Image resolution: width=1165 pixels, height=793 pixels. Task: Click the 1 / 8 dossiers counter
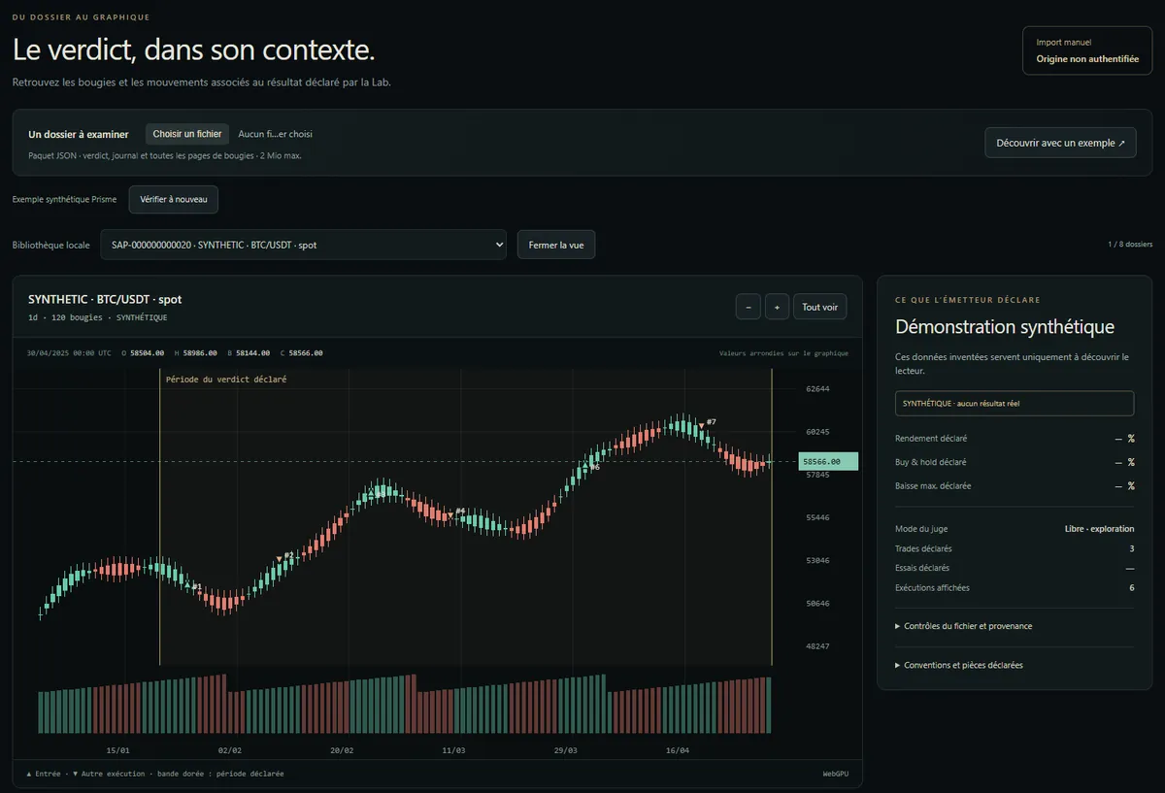tap(1130, 245)
